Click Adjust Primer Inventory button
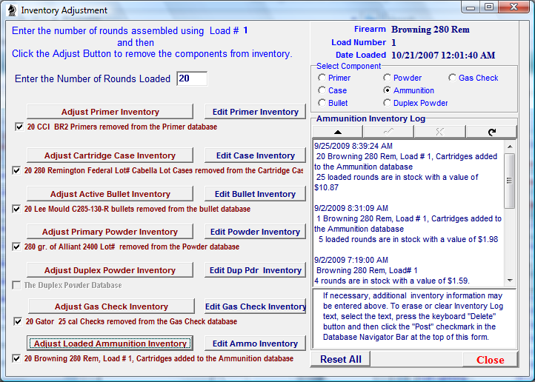535x382 pixels. [110, 112]
